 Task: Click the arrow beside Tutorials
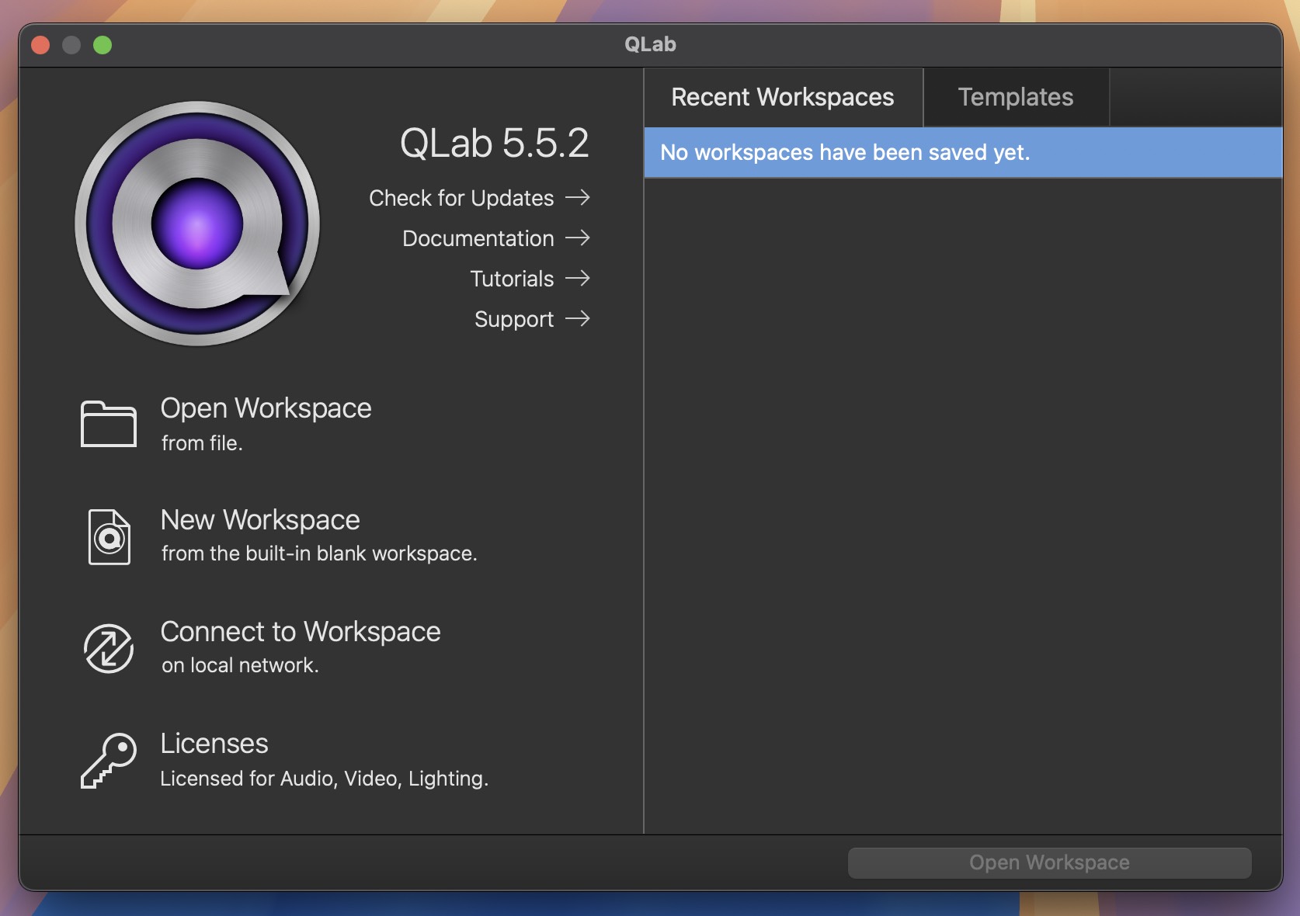tap(578, 278)
